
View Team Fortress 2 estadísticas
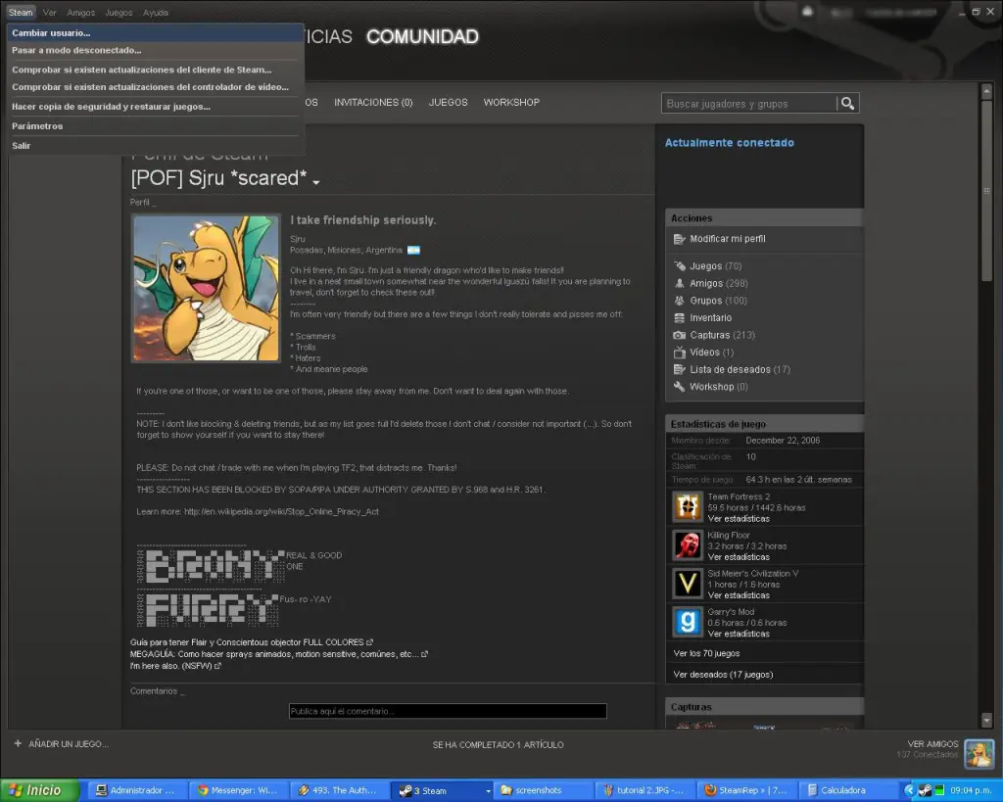coord(739,519)
